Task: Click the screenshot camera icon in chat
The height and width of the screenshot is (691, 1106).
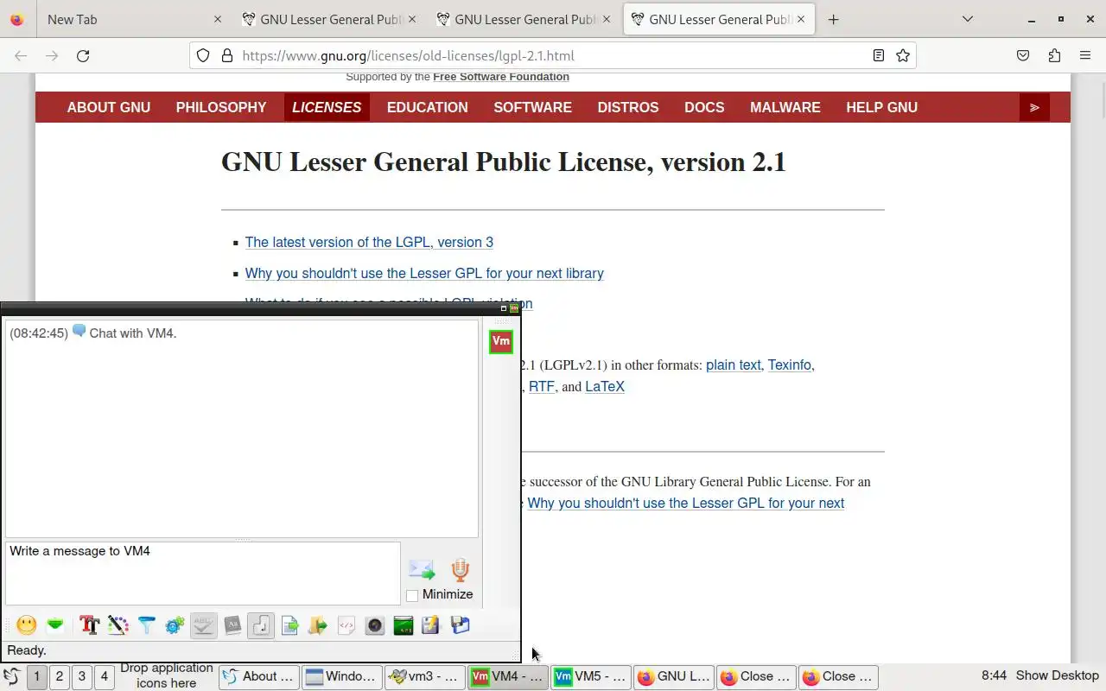Action: point(375,625)
